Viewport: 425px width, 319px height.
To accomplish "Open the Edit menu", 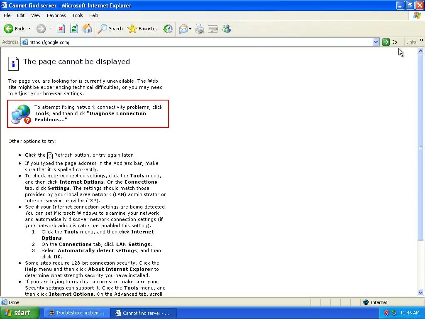I will click(x=21, y=15).
